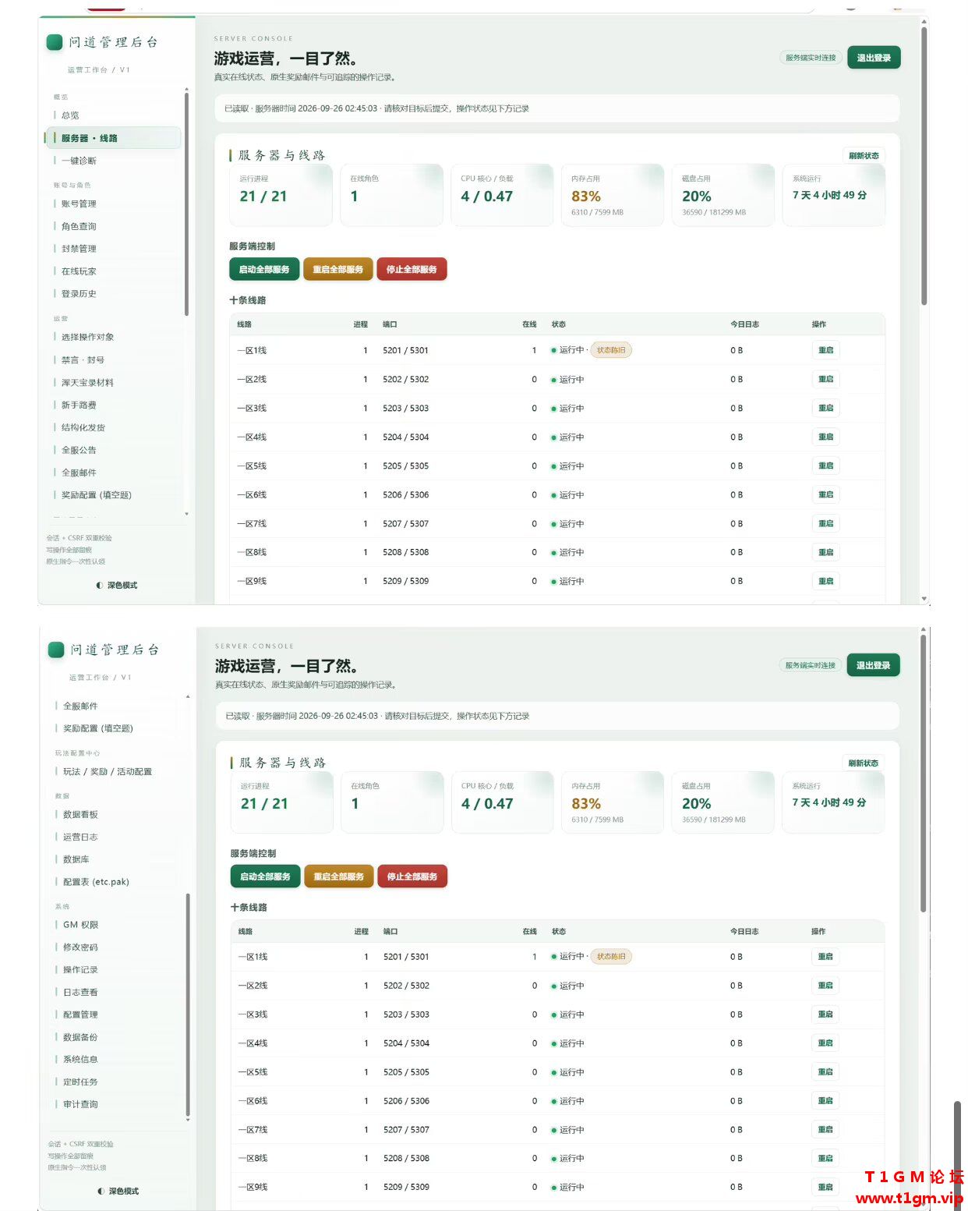Click 退出登录 in the upper screenshot
The width and height of the screenshot is (968, 1211).
[874, 58]
